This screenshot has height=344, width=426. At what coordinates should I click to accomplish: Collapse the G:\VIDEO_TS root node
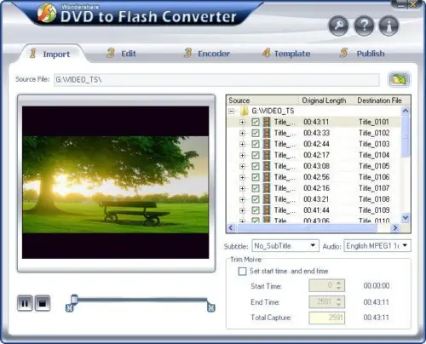point(232,111)
